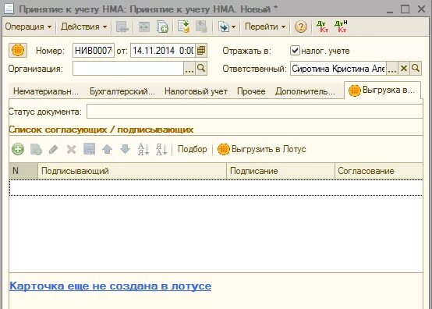The width and height of the screenshot is (432, 309).
Task: Click the greyed copy row icon
Action: point(36,149)
